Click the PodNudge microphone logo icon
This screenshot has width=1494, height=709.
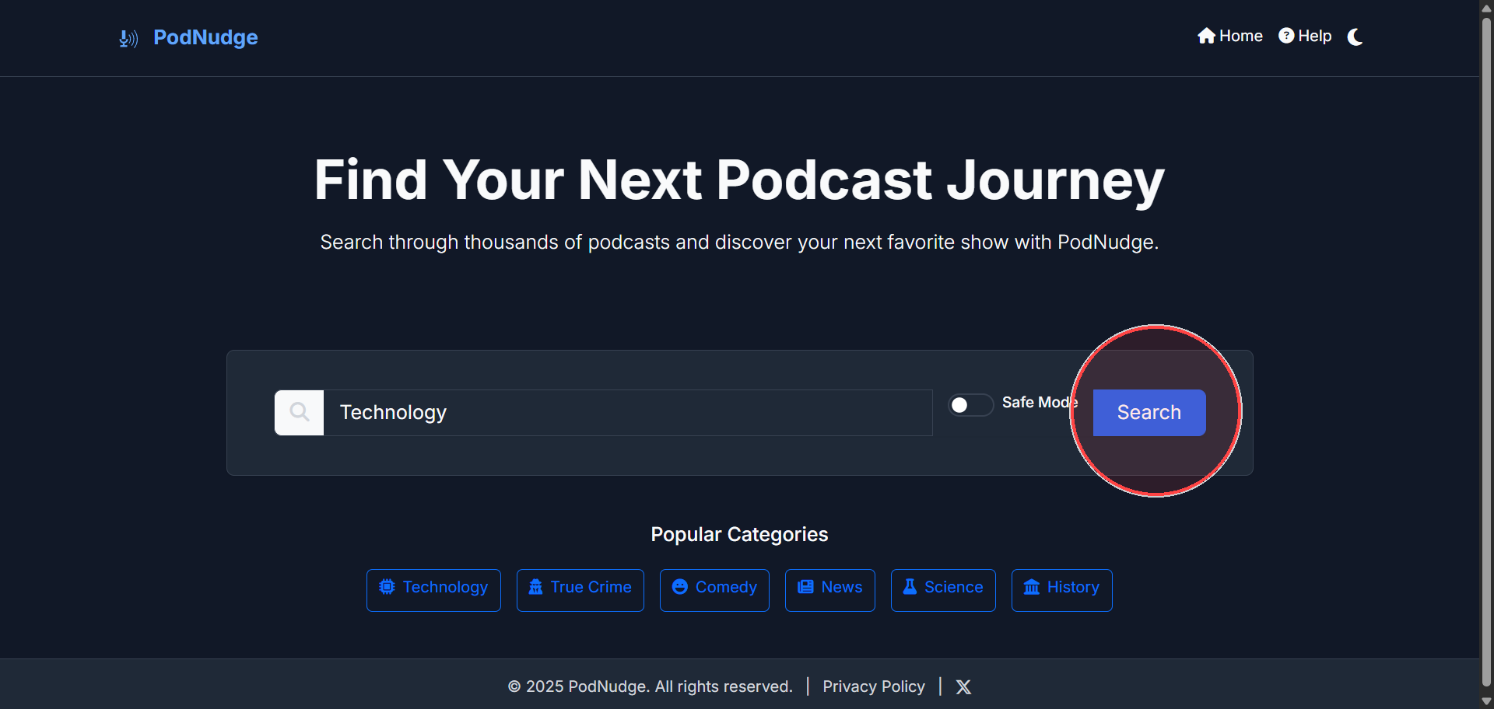point(128,38)
